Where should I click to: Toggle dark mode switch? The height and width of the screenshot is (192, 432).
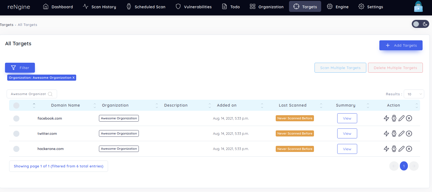[420, 24]
